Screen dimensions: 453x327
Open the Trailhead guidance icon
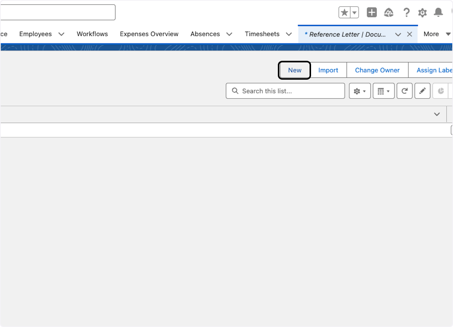coord(389,13)
